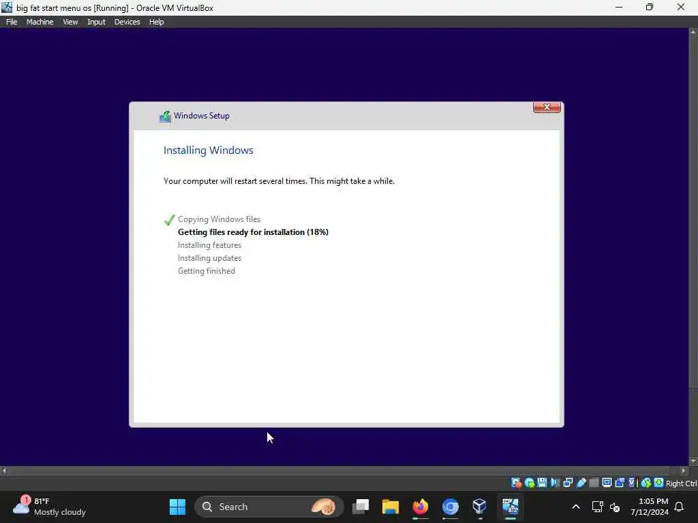The width and height of the screenshot is (698, 523).
Task: Restore down the VirtualBox window
Action: (x=650, y=7)
